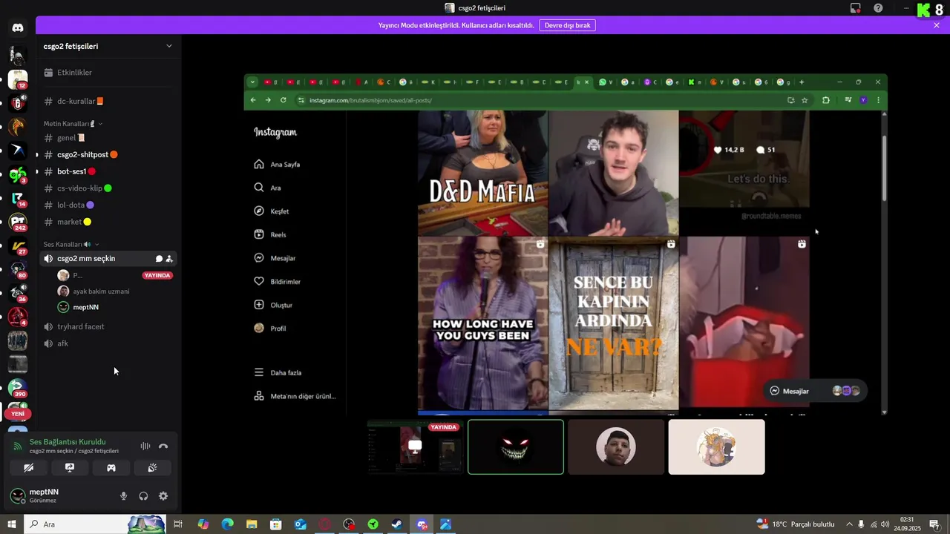Open the csgo2-shitpost channel

tap(108, 154)
